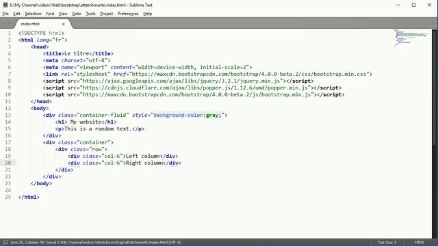Open the Selection menu
The height and width of the screenshot is (246, 438).
[33, 14]
